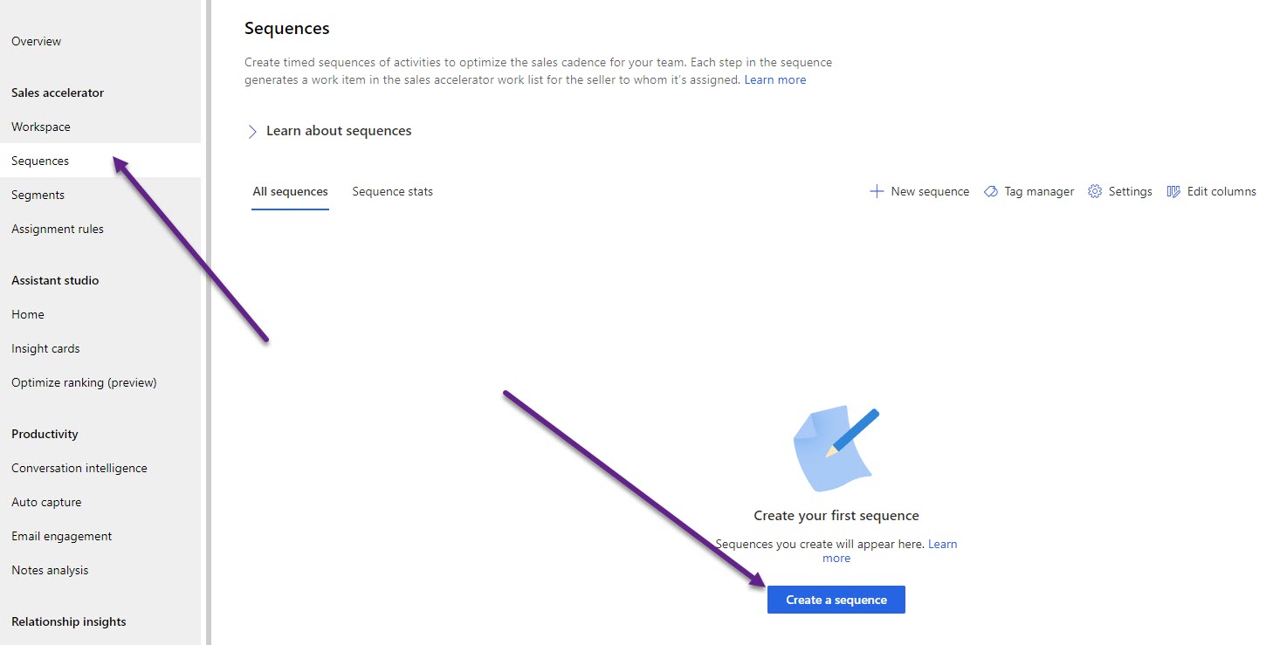This screenshot has height=645, width=1266.
Task: Open Learn more link in page description
Action: click(x=774, y=79)
